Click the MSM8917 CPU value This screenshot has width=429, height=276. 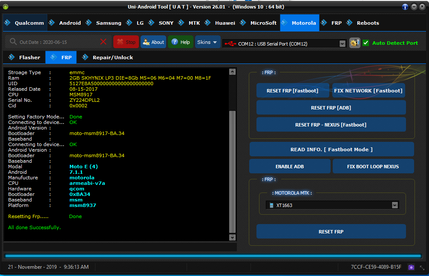tap(81, 95)
